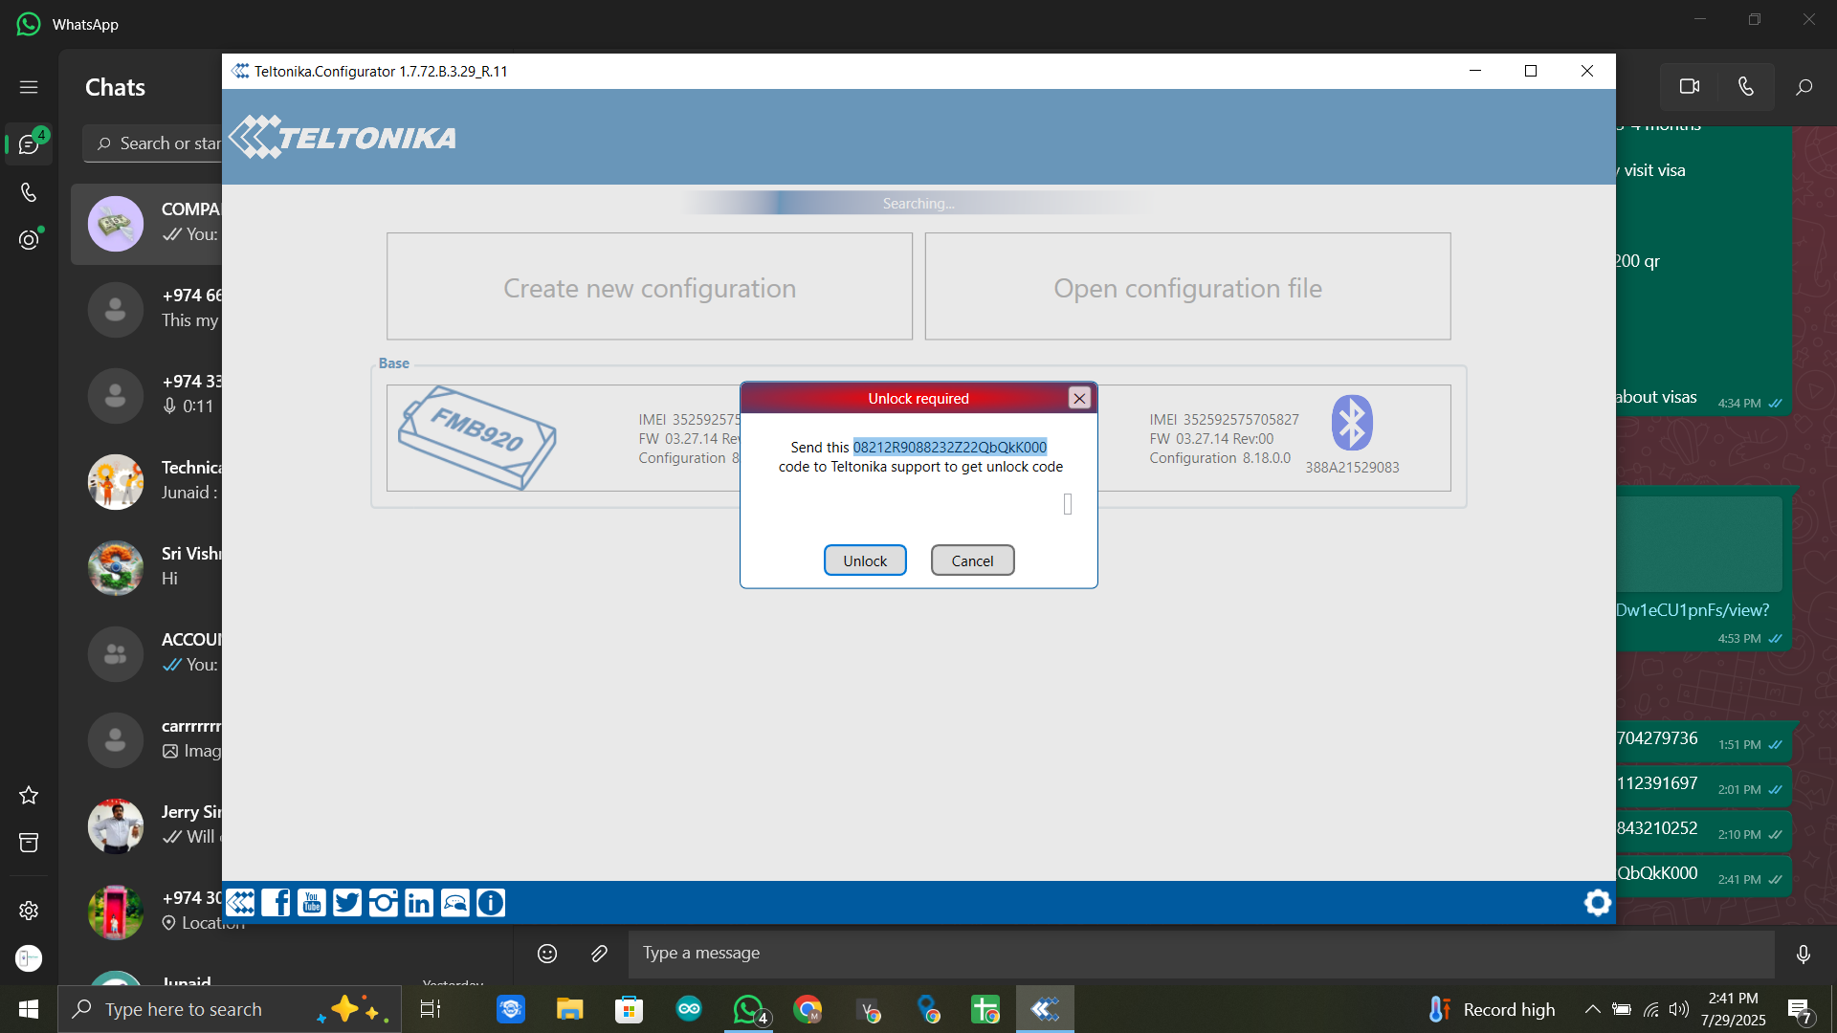Record a WhatsApp voice message
This screenshot has height=1033, width=1837.
coord(1804,954)
